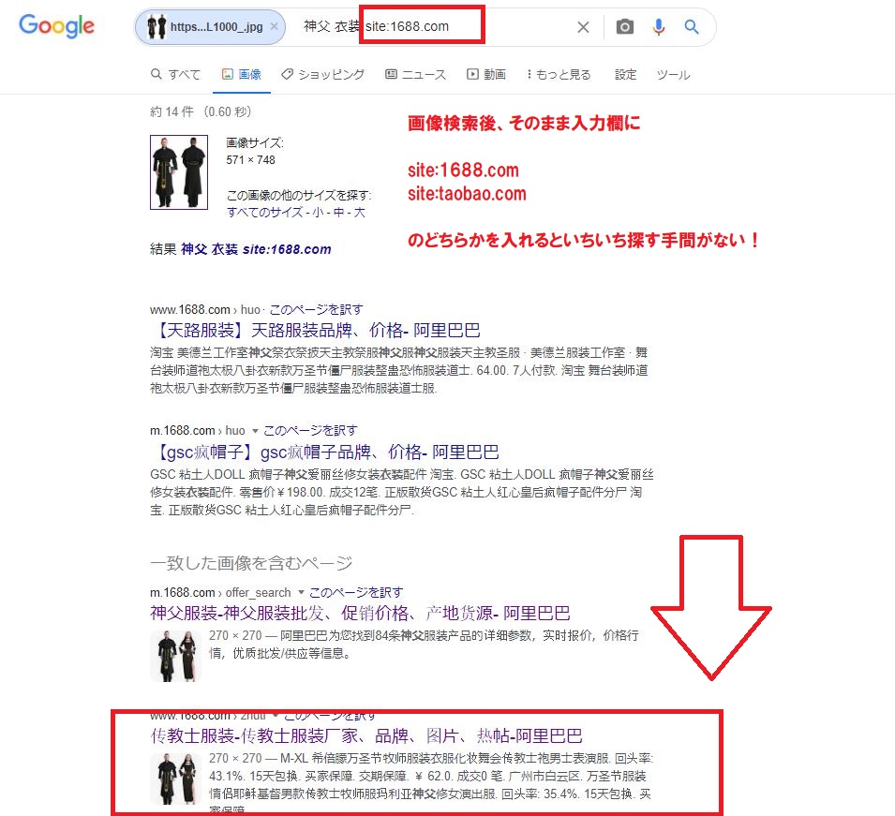Translate the offer_search result page

click(356, 592)
